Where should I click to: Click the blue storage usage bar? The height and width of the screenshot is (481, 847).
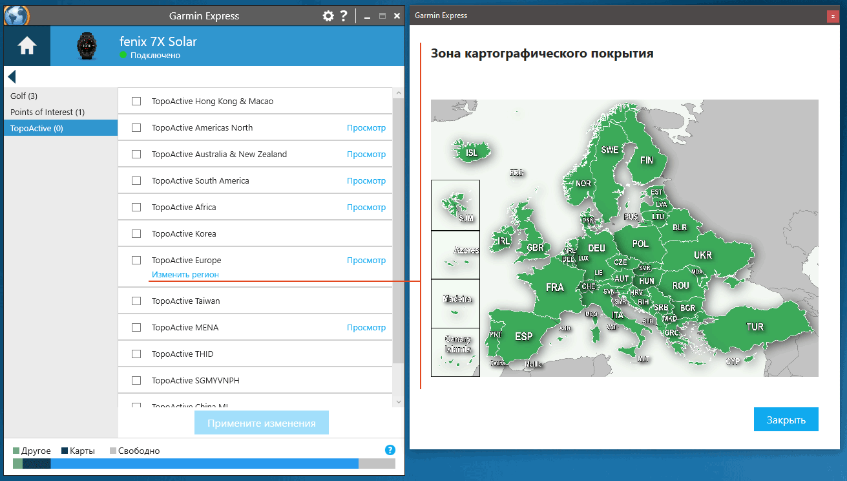point(204,464)
